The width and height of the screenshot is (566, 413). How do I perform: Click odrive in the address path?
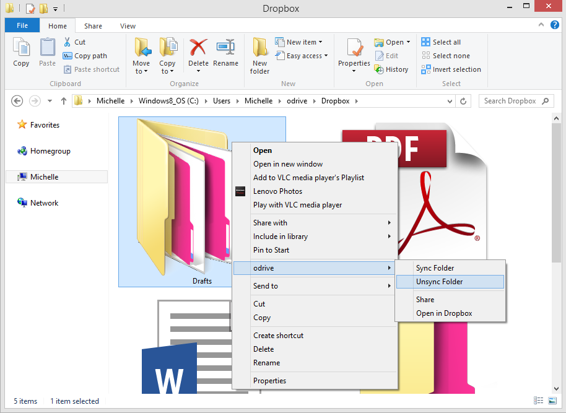tap(297, 101)
